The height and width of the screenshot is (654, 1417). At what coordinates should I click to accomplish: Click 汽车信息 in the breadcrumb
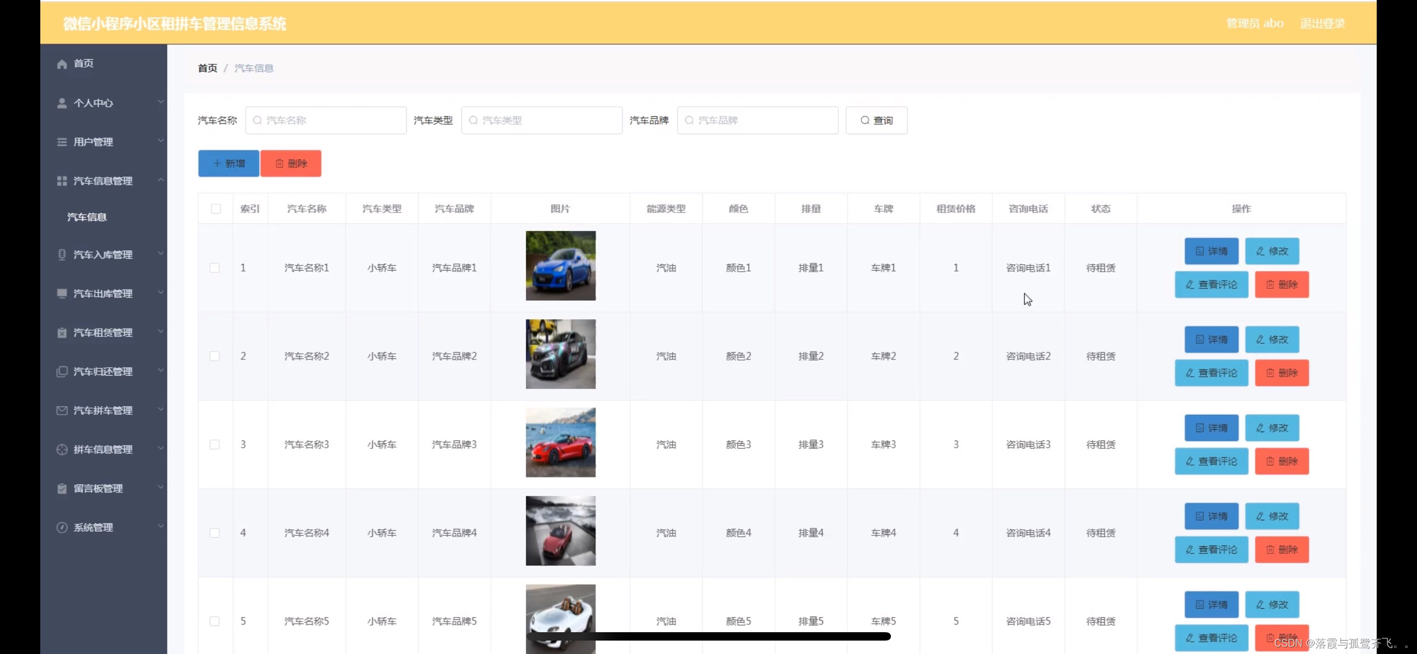(x=254, y=68)
